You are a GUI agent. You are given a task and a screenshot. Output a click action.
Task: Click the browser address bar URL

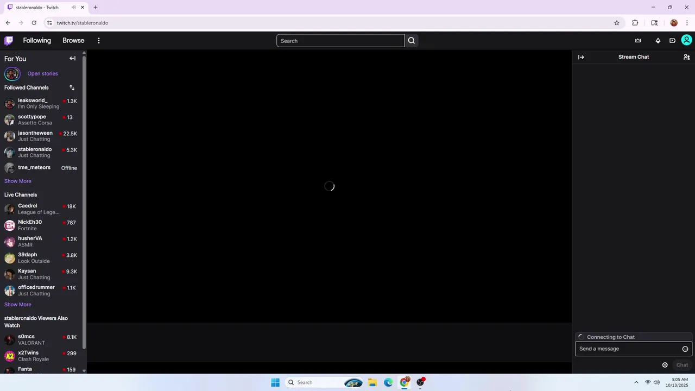[x=83, y=23]
